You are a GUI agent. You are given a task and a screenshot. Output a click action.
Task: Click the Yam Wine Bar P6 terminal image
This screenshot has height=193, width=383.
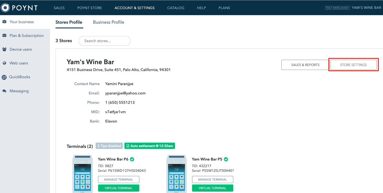pos(83,174)
